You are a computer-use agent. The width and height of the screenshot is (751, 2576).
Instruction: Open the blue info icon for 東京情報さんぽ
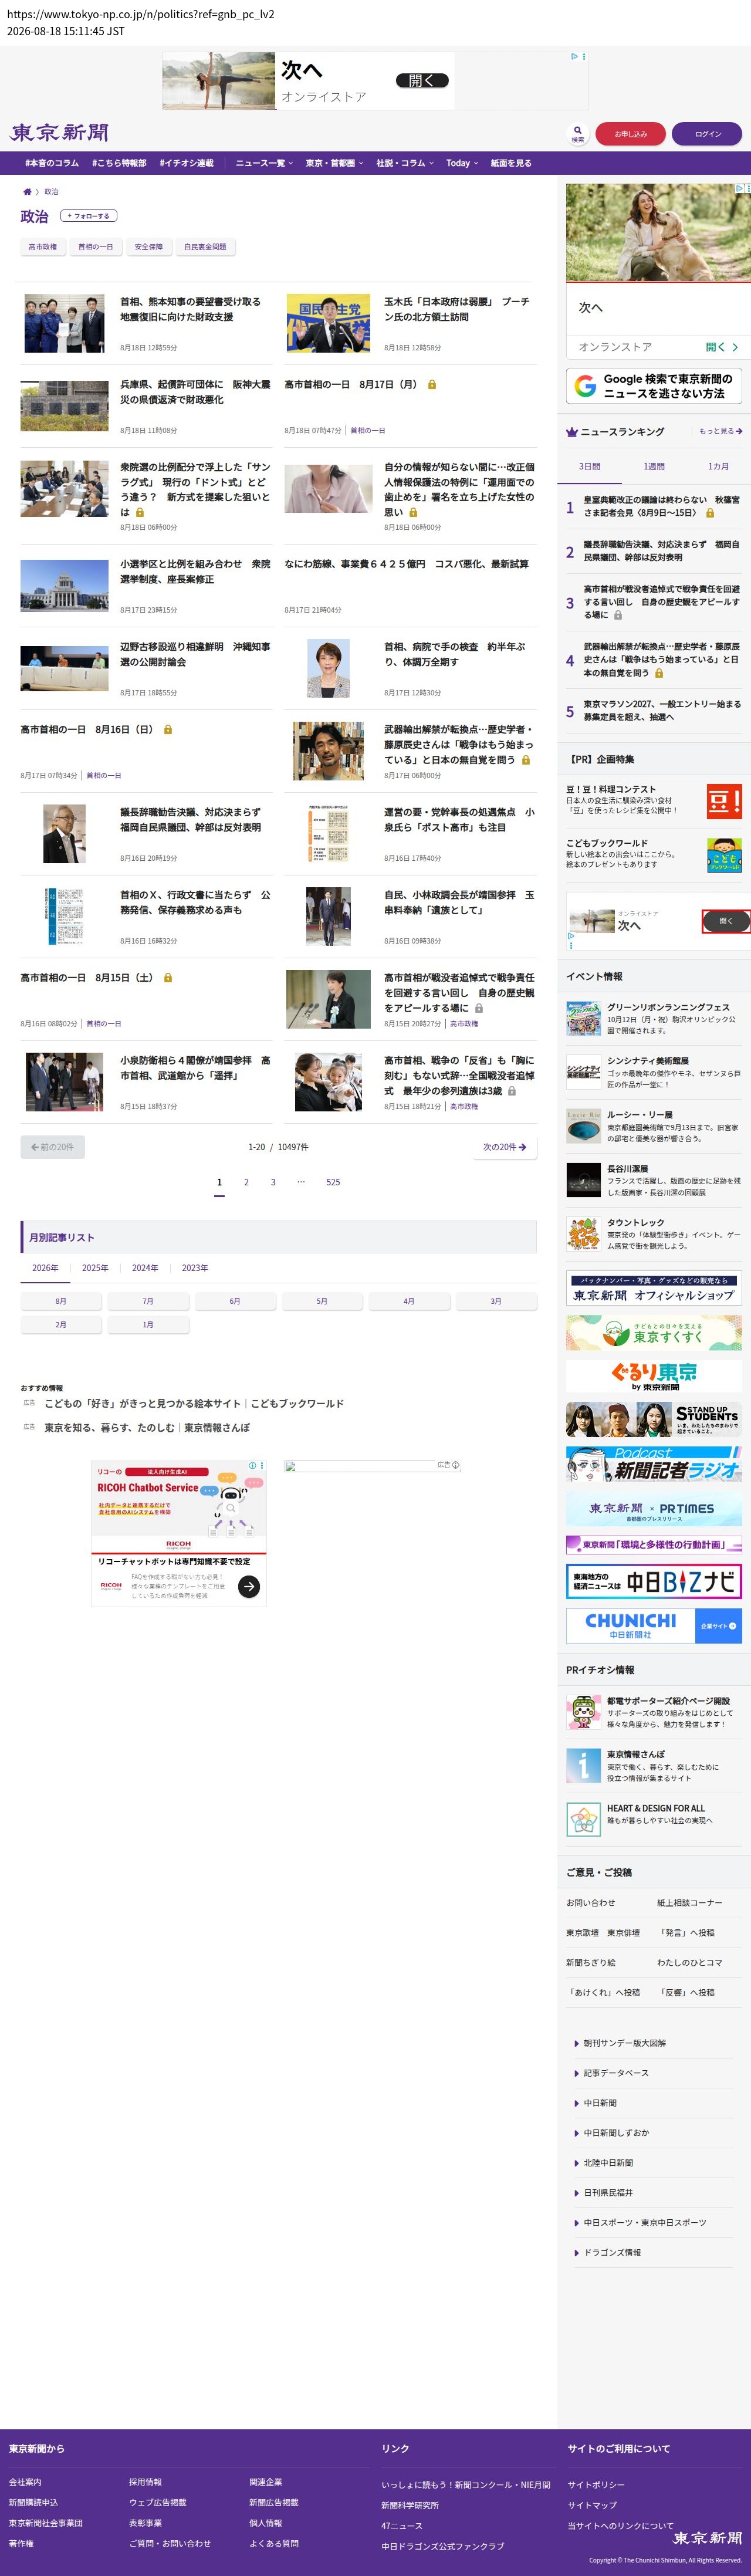pos(583,1765)
